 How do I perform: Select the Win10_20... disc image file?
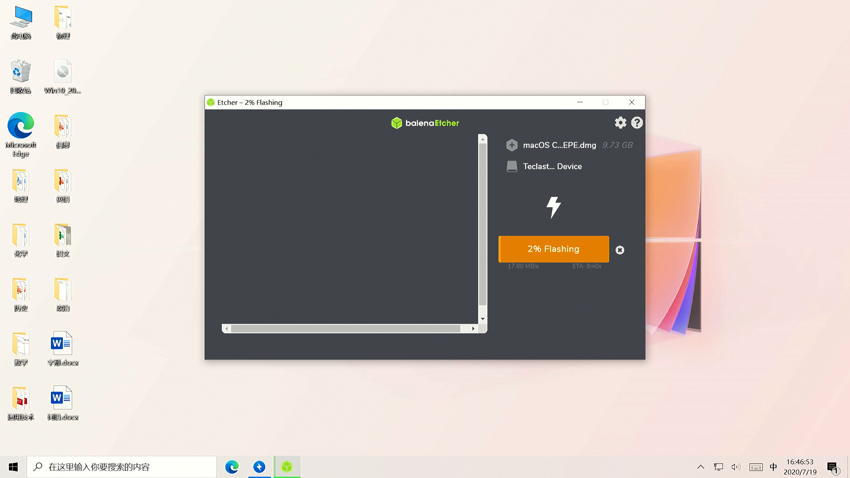pyautogui.click(x=62, y=77)
